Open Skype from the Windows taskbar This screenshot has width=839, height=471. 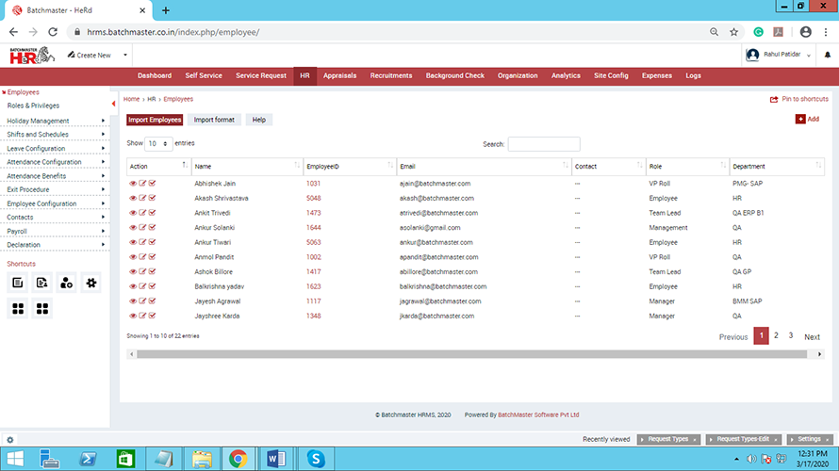[316, 459]
